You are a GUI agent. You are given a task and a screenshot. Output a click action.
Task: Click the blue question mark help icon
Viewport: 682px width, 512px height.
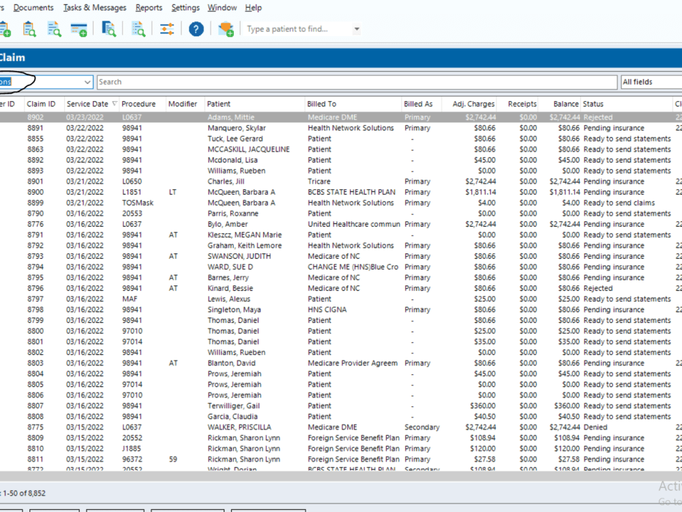[196, 29]
